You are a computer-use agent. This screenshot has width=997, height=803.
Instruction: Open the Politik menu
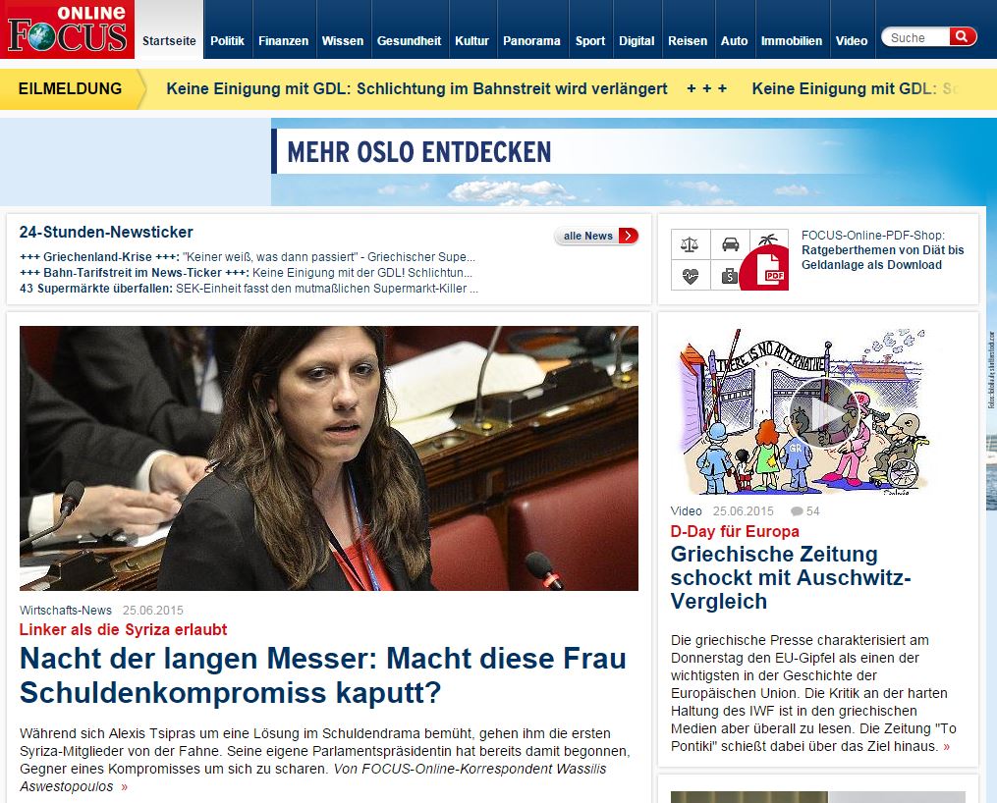point(227,40)
